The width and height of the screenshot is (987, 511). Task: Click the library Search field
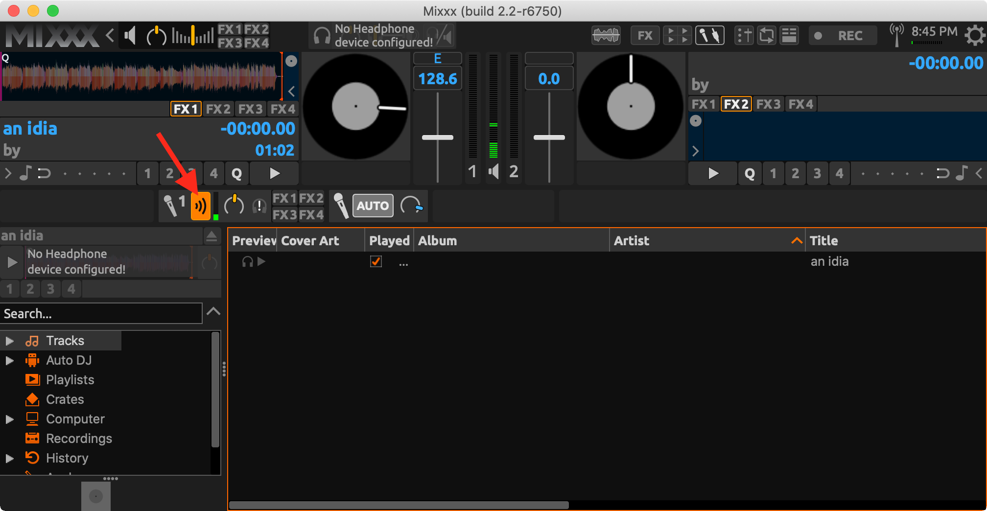tap(101, 313)
